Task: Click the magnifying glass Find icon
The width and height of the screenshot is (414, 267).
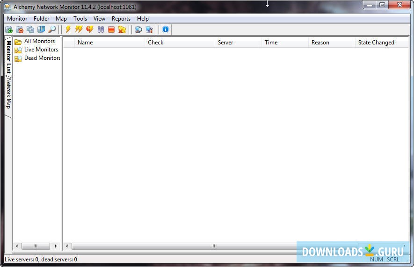Action: click(52, 29)
